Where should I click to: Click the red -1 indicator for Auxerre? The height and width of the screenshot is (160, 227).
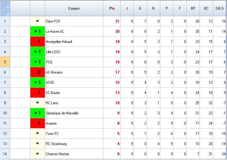(38, 123)
